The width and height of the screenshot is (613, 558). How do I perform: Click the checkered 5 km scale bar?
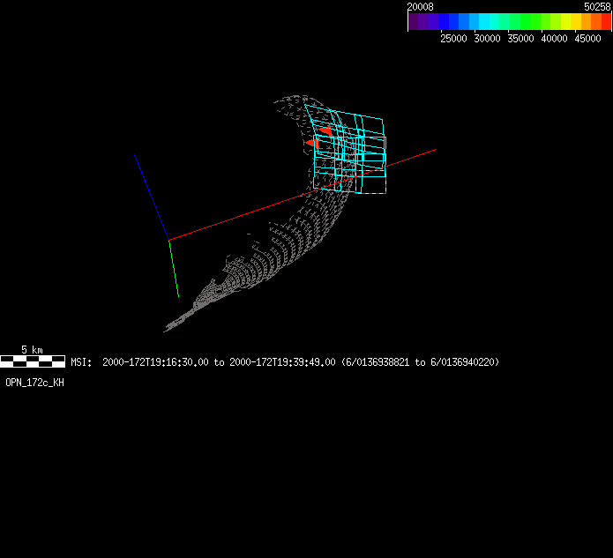tap(33, 361)
